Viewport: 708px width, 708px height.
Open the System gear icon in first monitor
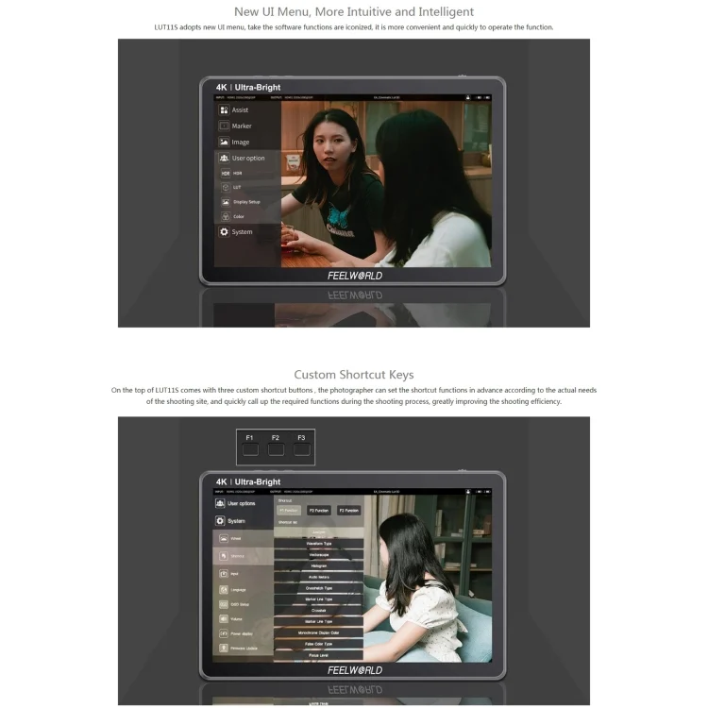click(x=224, y=232)
